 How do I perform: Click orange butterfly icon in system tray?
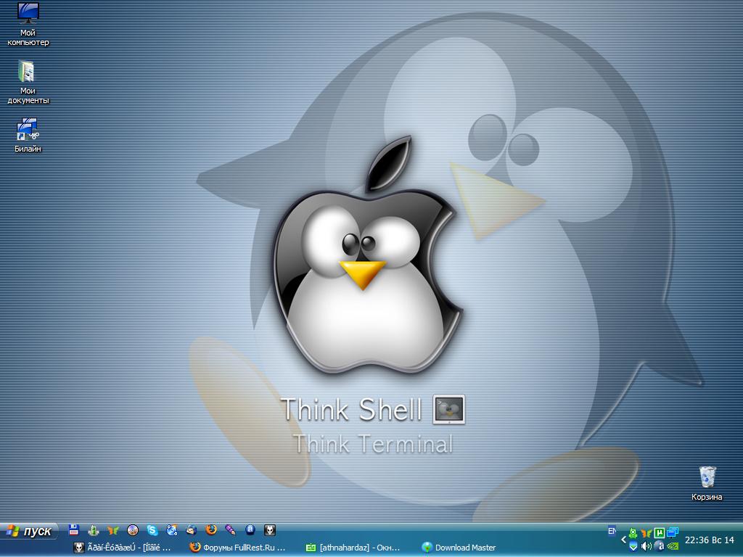click(x=646, y=533)
